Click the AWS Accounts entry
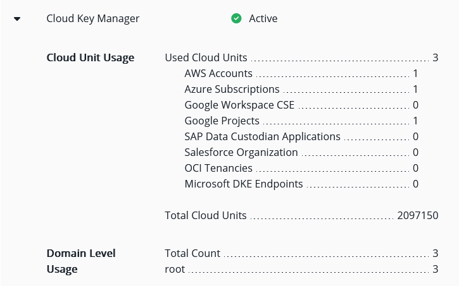The height and width of the screenshot is (286, 459). tap(218, 73)
